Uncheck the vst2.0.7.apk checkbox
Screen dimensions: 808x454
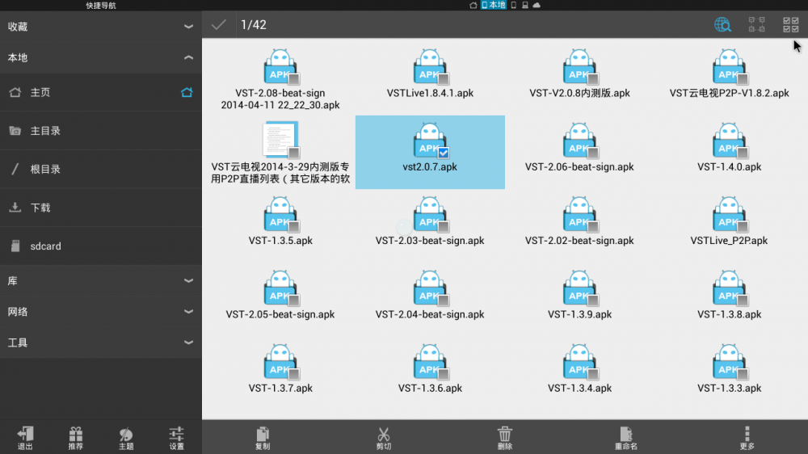[x=444, y=153]
